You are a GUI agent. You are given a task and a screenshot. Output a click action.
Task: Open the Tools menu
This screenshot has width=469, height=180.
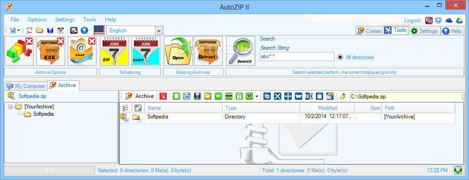(90, 20)
